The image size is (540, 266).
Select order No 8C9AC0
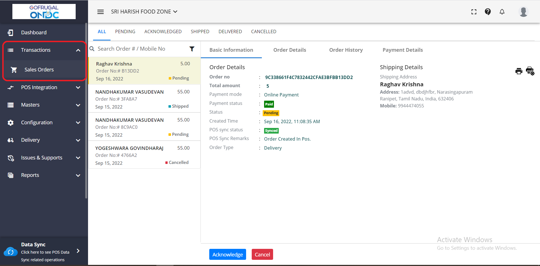point(145,127)
